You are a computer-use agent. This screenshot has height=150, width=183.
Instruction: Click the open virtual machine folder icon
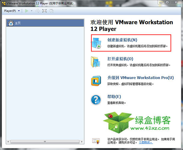95,62
